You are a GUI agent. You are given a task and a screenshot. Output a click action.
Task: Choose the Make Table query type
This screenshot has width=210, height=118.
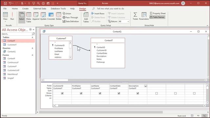click(29, 17)
